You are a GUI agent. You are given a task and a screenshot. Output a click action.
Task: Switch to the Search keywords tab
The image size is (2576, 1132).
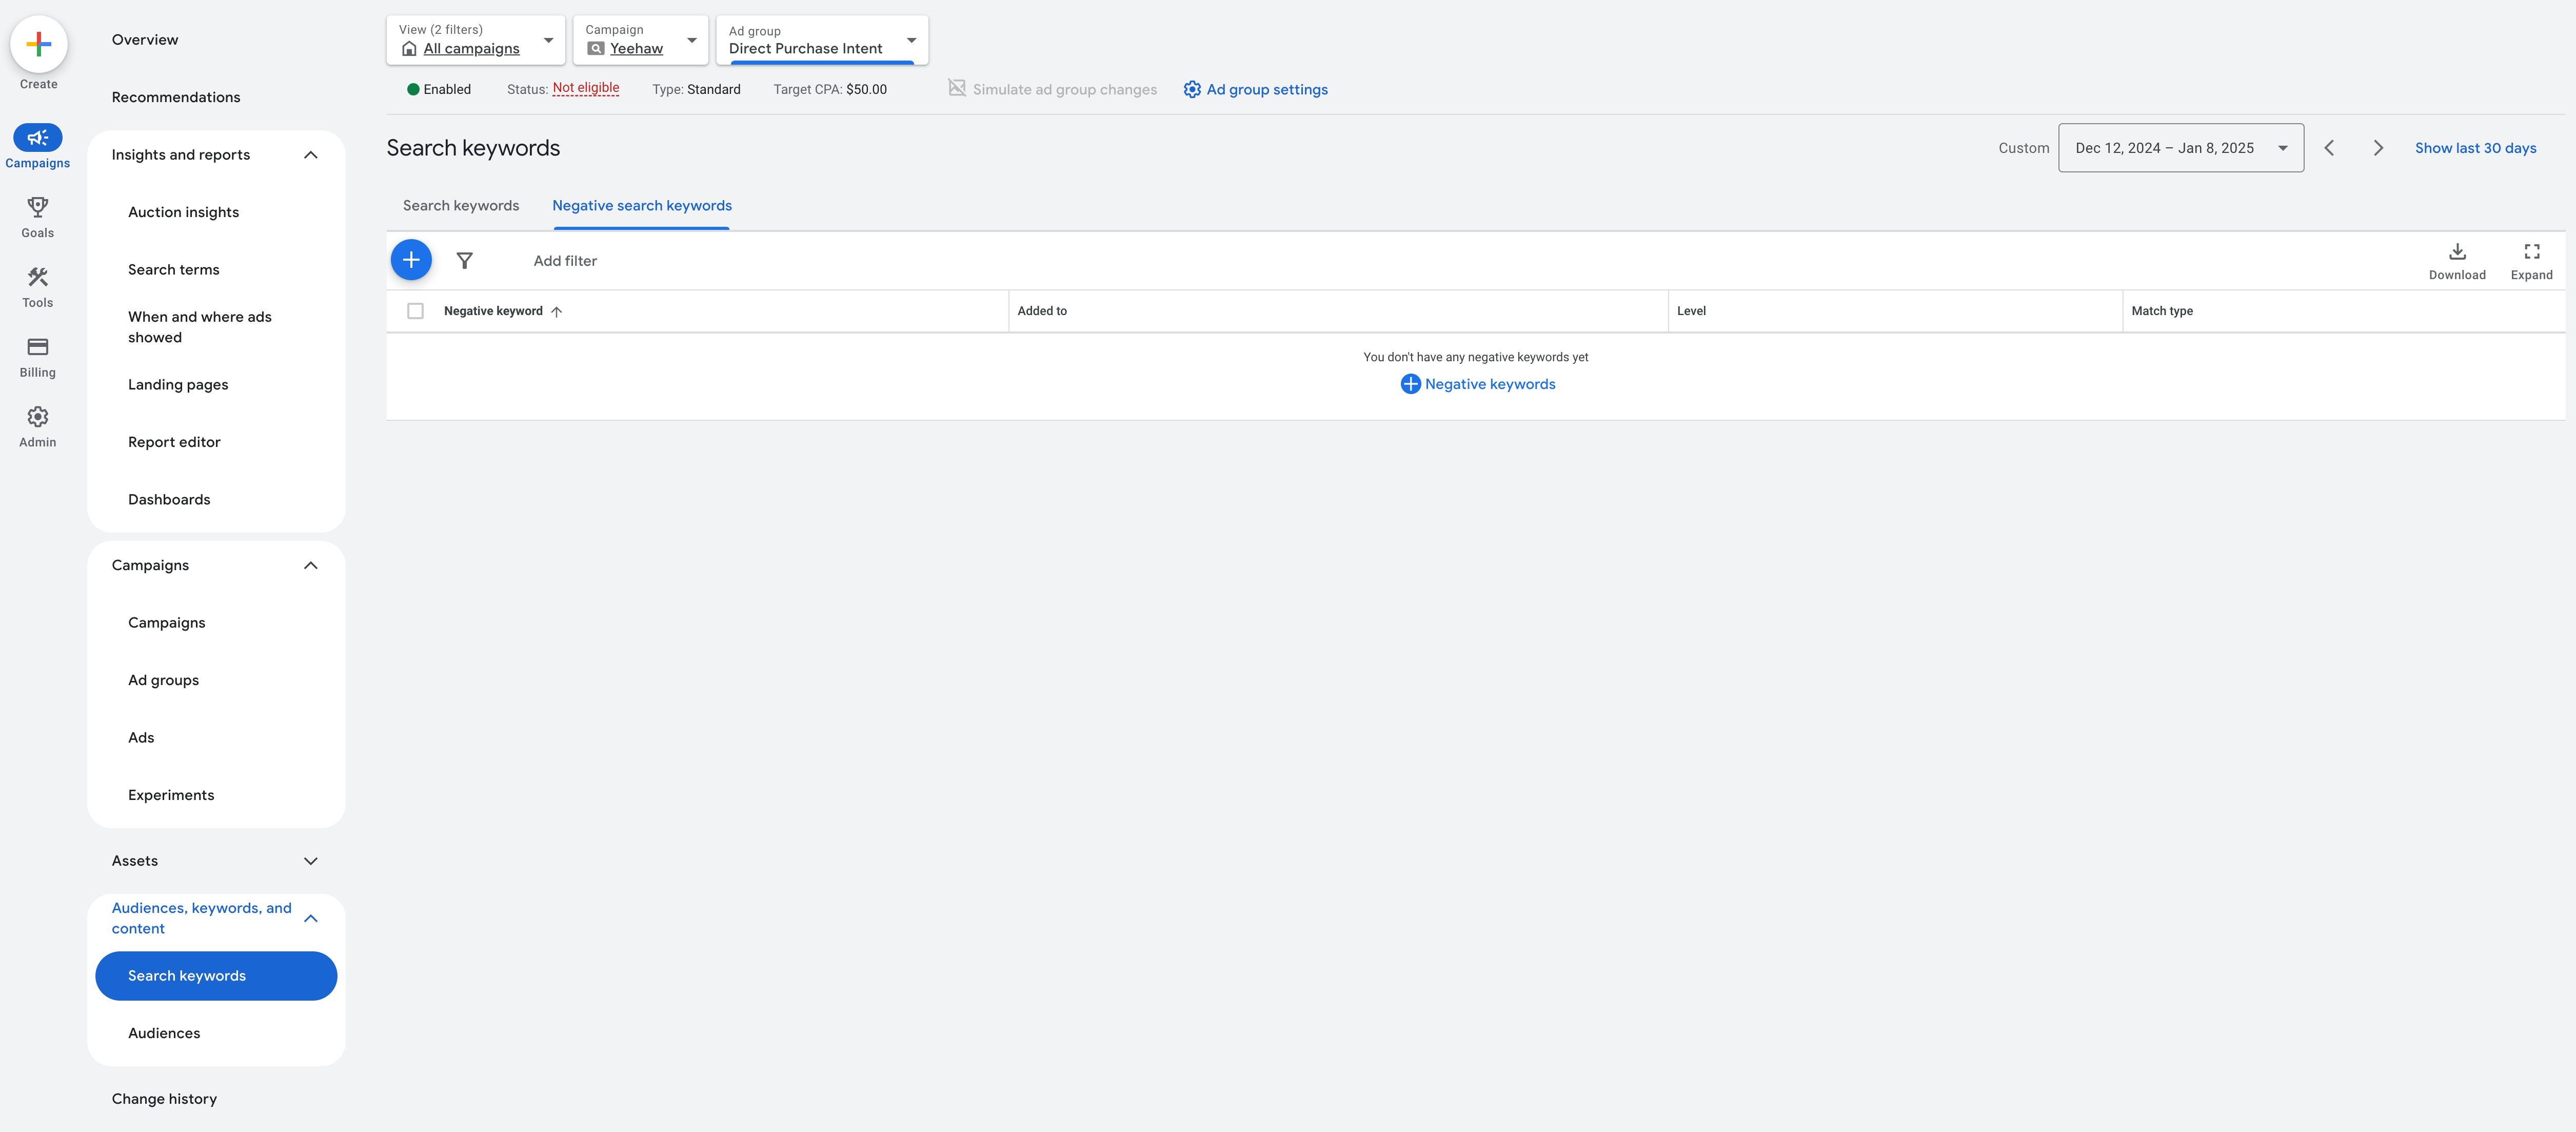[x=461, y=205]
